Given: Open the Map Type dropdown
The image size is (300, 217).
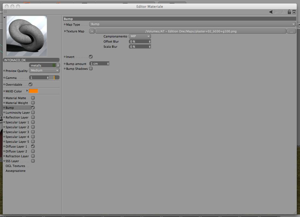Looking at the screenshot, I should tap(192, 24).
